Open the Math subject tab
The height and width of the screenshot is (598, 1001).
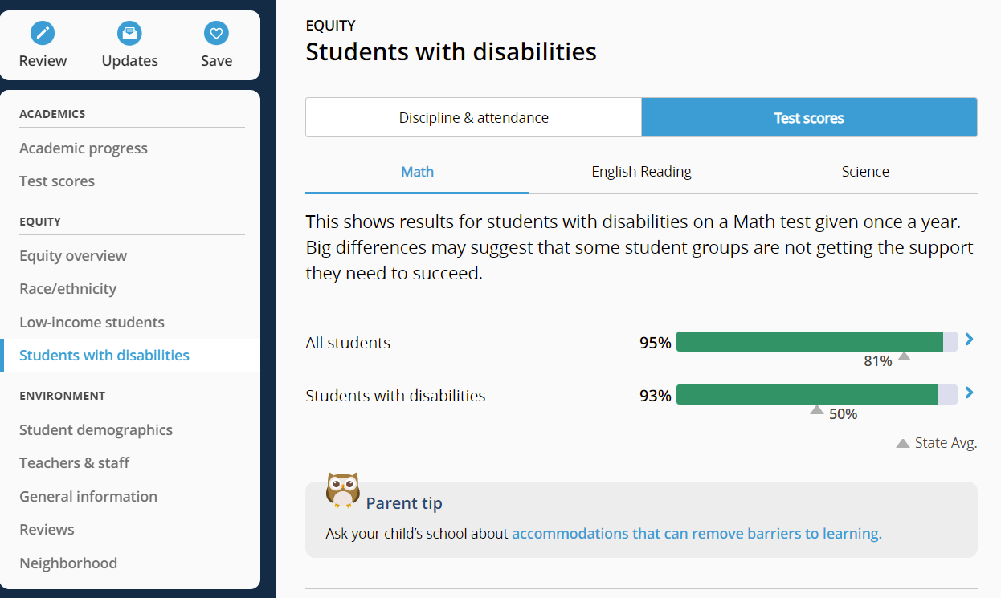coord(417,172)
